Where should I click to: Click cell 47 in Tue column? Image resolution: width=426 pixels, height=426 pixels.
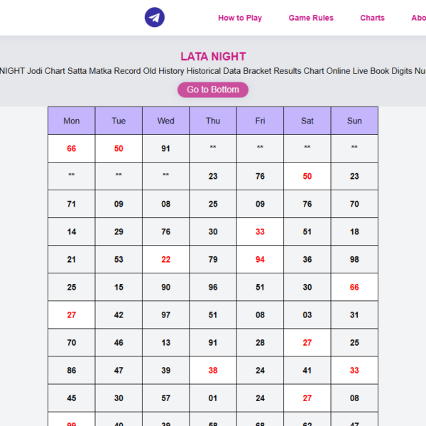click(119, 371)
